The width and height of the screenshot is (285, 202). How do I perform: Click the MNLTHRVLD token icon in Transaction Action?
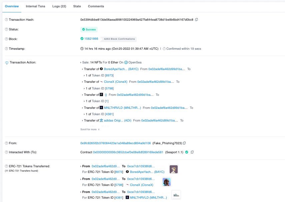click(101, 108)
